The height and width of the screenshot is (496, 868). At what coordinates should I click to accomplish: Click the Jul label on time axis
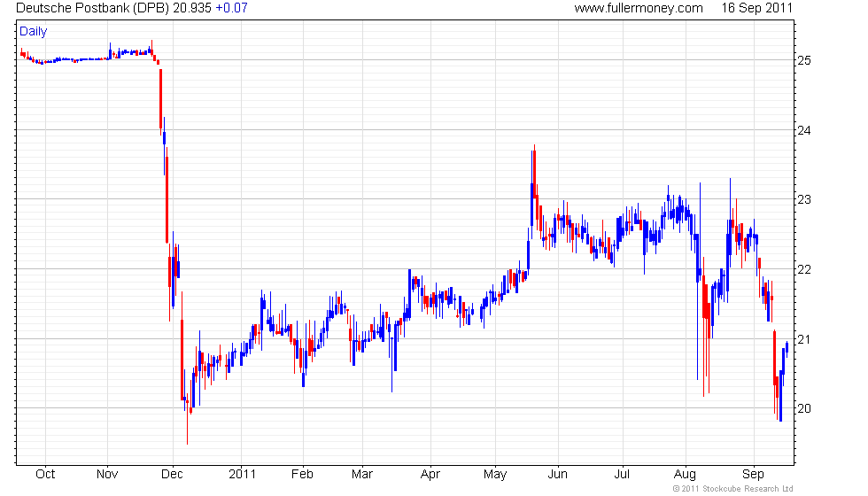pyautogui.click(x=622, y=475)
